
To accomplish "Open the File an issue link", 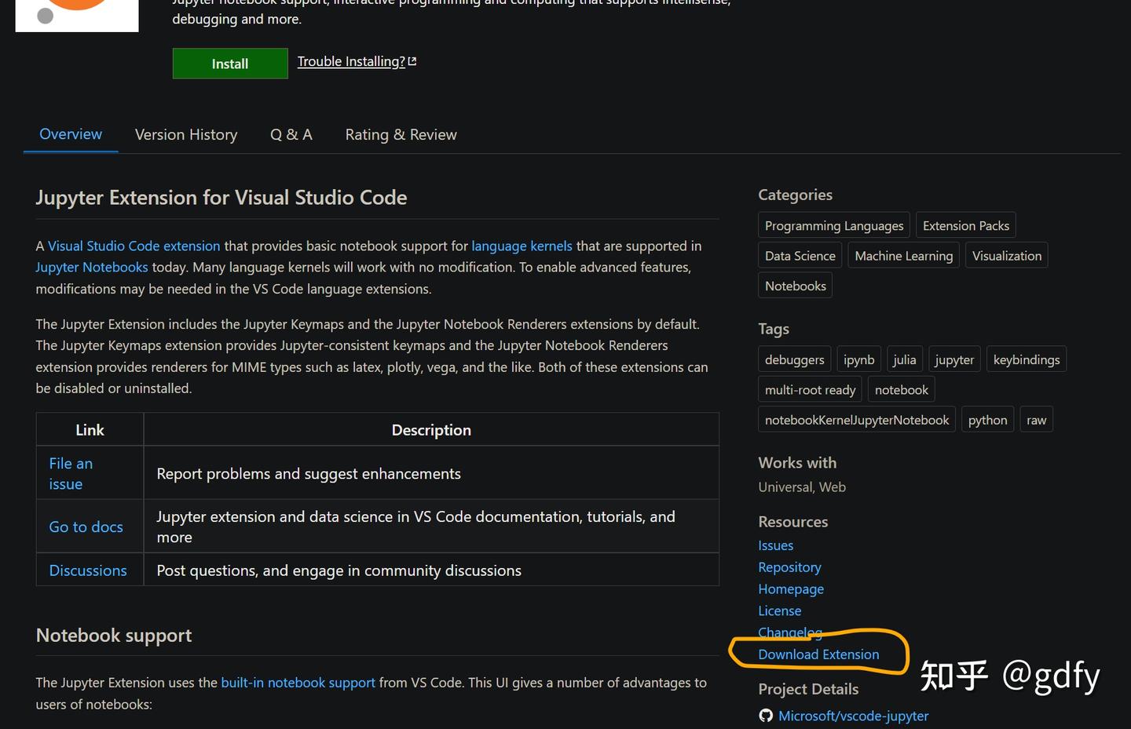I will point(71,473).
